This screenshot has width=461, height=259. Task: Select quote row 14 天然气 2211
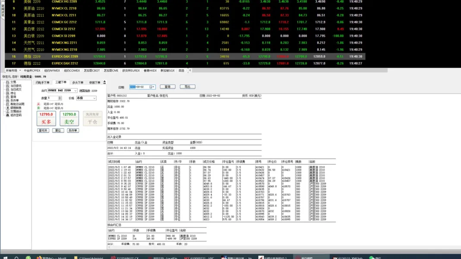[185, 43]
